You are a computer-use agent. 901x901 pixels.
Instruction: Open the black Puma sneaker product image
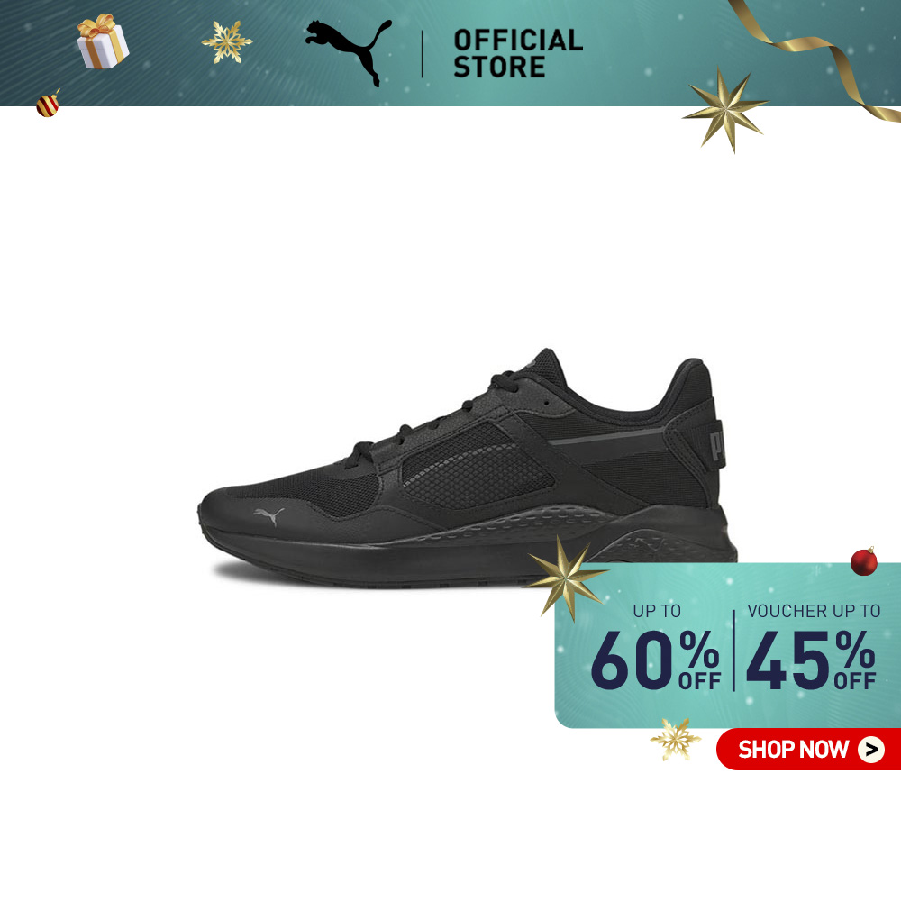pyautogui.click(x=467, y=468)
